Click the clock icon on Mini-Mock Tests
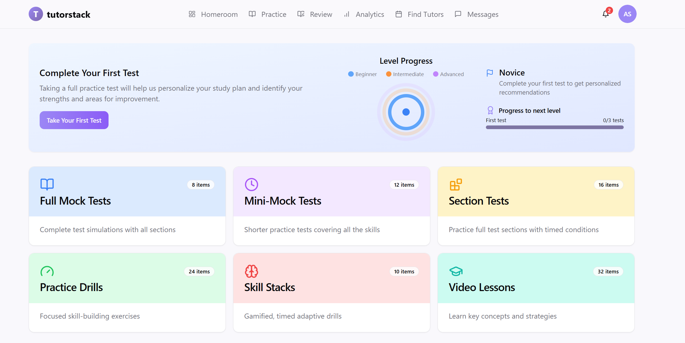This screenshot has height=343, width=685. coord(251,184)
